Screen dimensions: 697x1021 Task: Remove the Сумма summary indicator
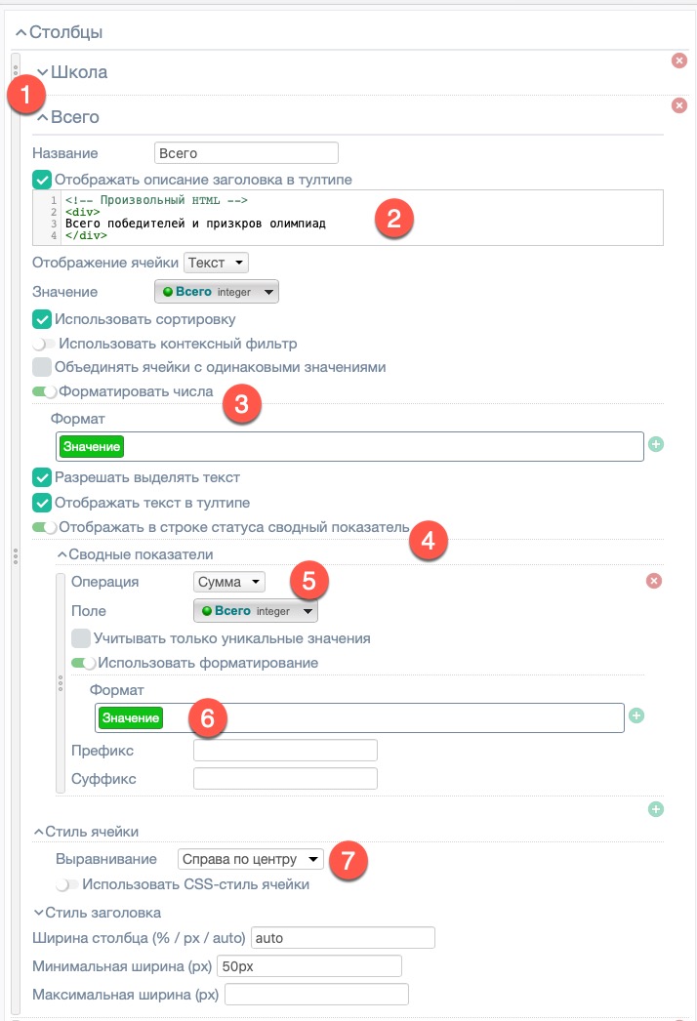point(654,581)
